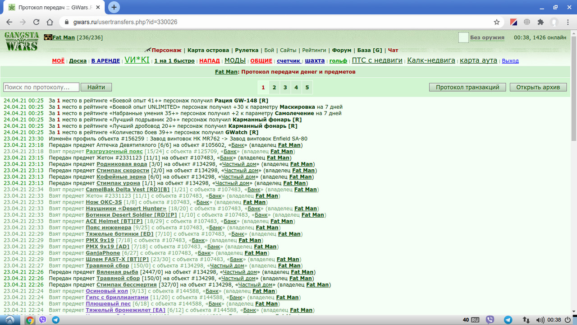Screen dimensions: 577x325
Task: Click the RU keyboard layout indicator
Action: click(475, 320)
